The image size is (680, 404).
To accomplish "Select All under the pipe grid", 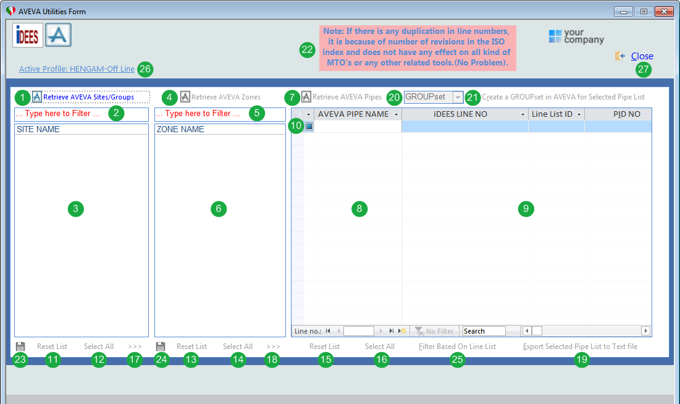I will [380, 347].
